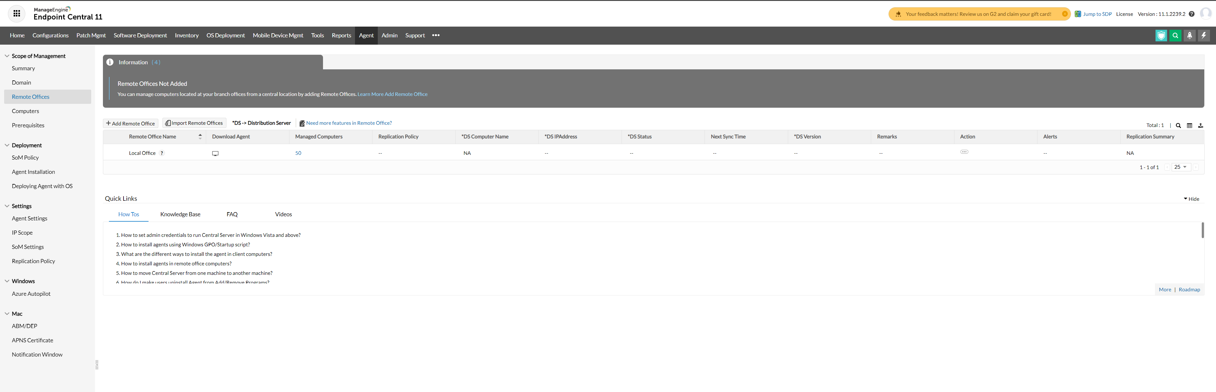Viewport: 1216px width, 392px height.
Task: Click the lightning bolt quick actions icon
Action: coord(1204,35)
